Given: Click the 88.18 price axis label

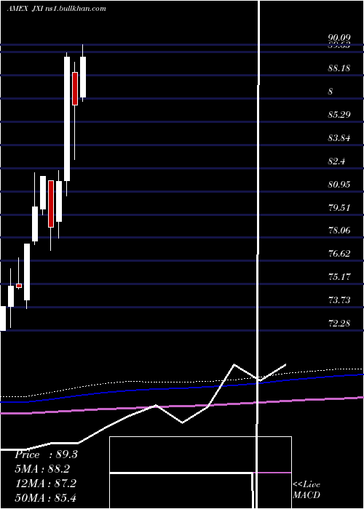Looking at the screenshot, I should [339, 68].
